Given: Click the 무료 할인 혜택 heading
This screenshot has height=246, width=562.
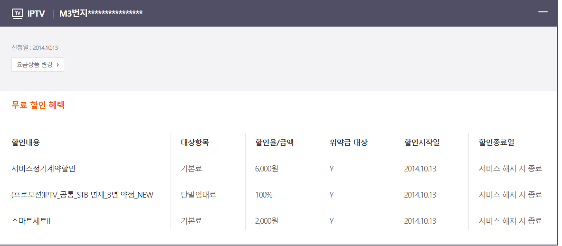Looking at the screenshot, I should pyautogui.click(x=38, y=105).
